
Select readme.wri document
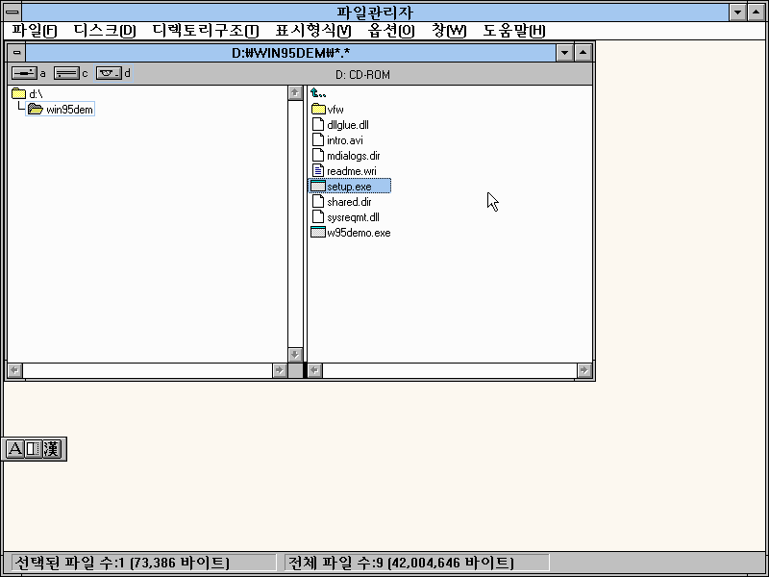click(344, 171)
